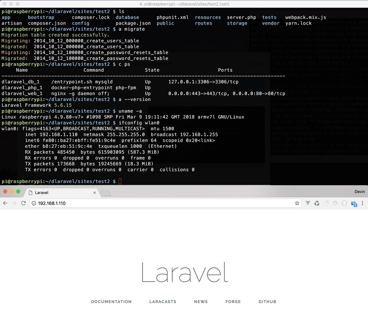The height and width of the screenshot is (333, 368).
Task: Close the Laravel browser tab
Action: pyautogui.click(x=94, y=193)
